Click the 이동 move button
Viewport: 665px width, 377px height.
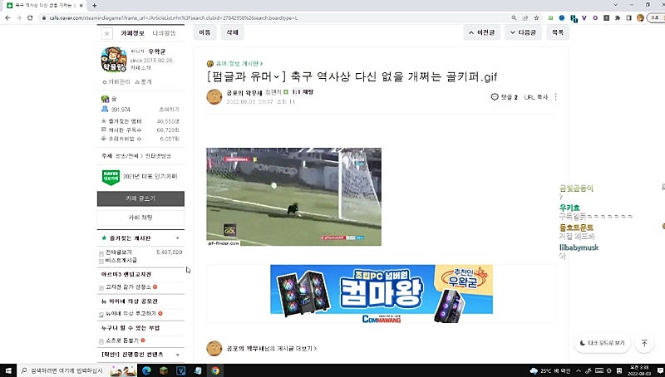click(x=204, y=32)
